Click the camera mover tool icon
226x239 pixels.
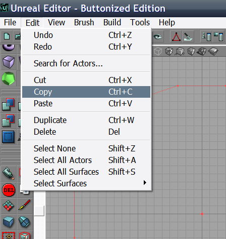pos(8,173)
